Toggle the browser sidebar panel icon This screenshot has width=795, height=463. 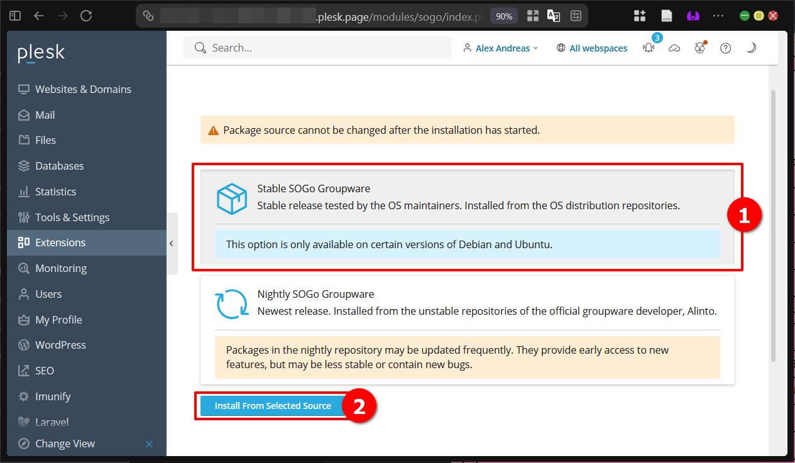click(x=16, y=16)
